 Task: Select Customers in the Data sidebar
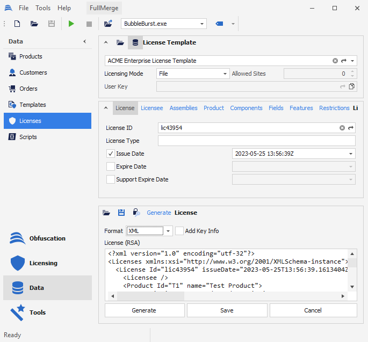pyautogui.click(x=33, y=72)
